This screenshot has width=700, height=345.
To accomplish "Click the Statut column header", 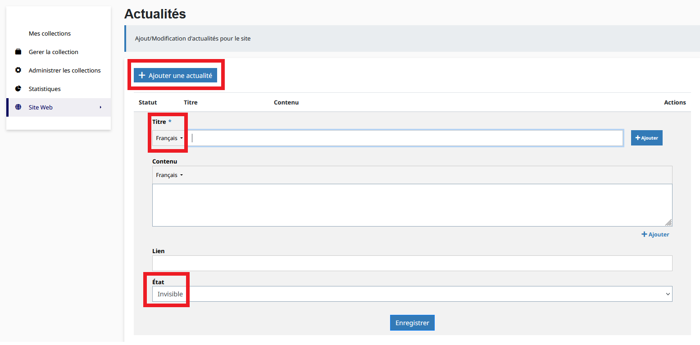I will point(148,102).
